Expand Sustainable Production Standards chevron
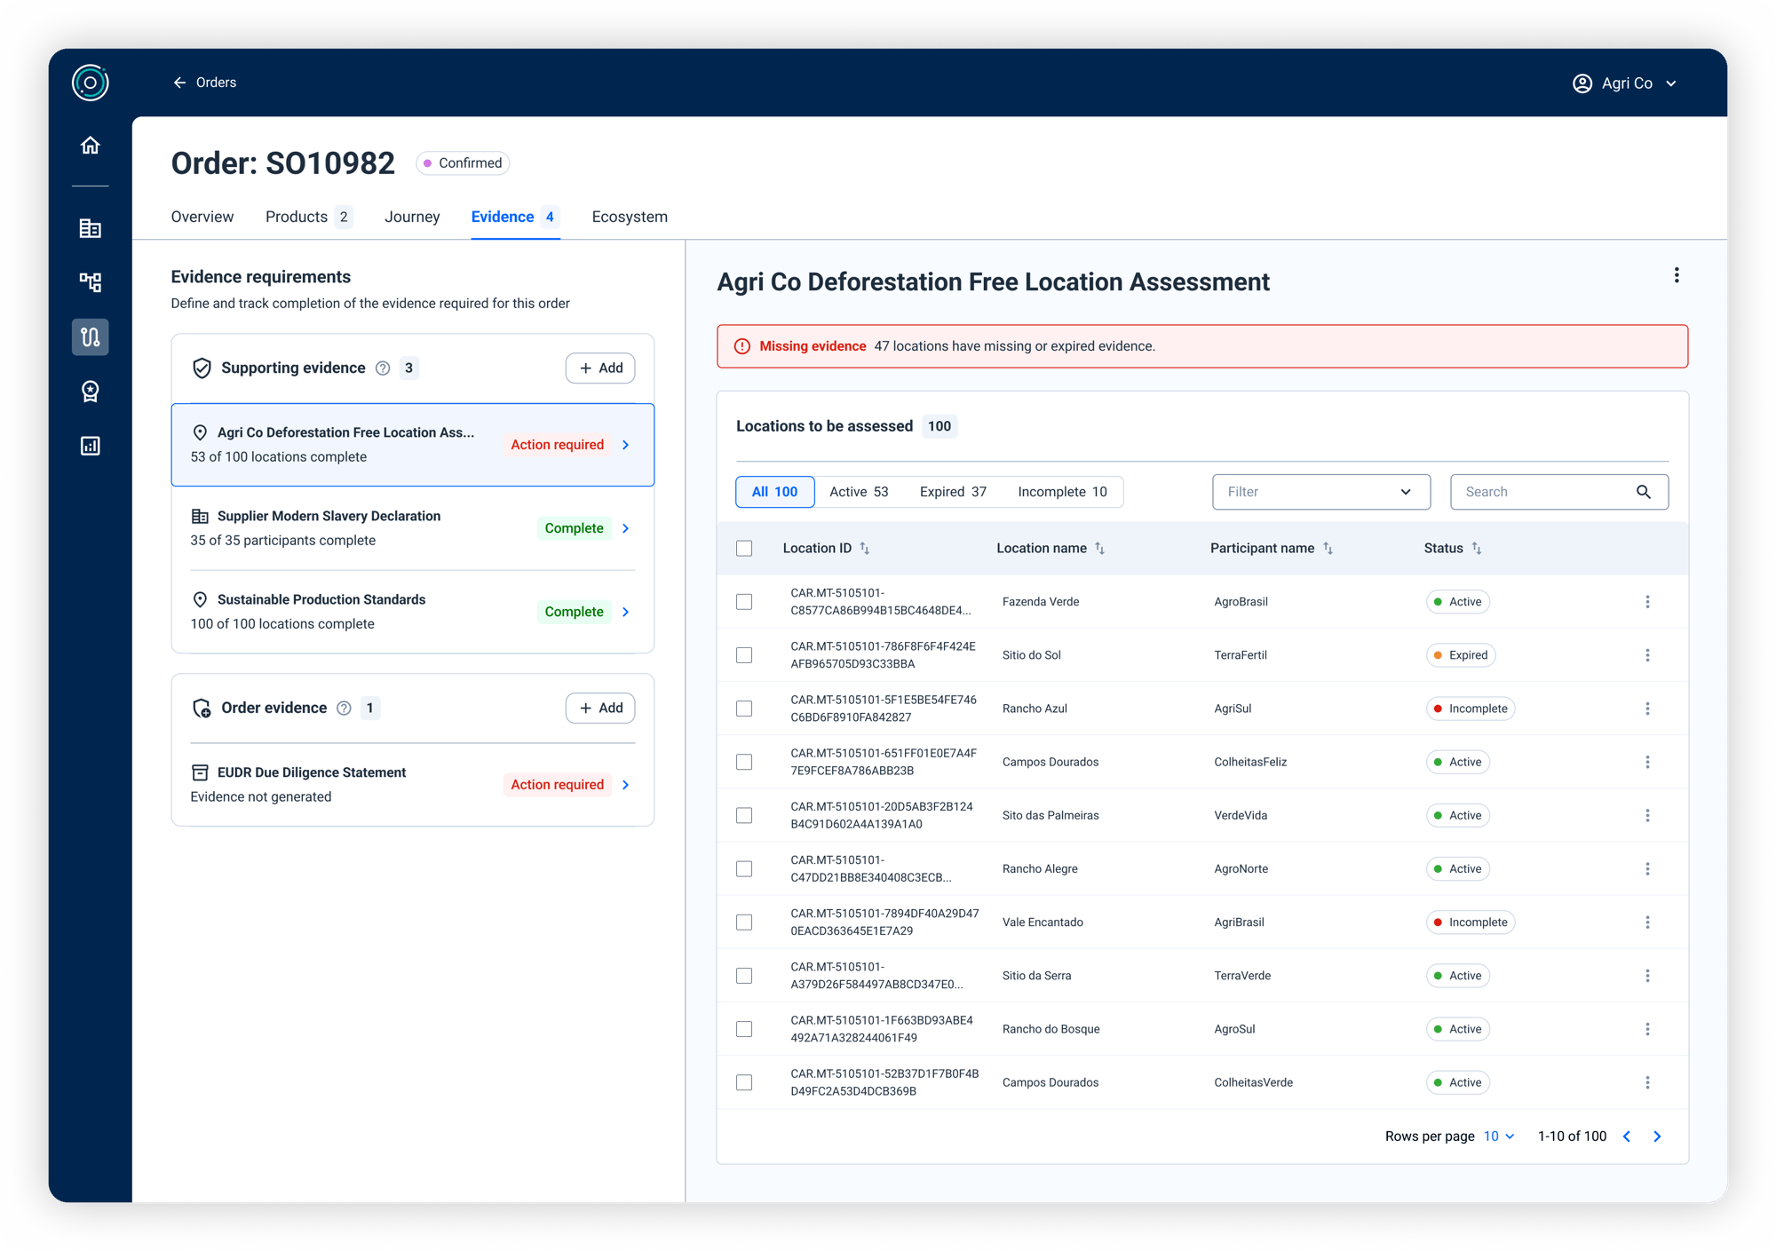Screen dimensions: 1776x1251 [626, 612]
